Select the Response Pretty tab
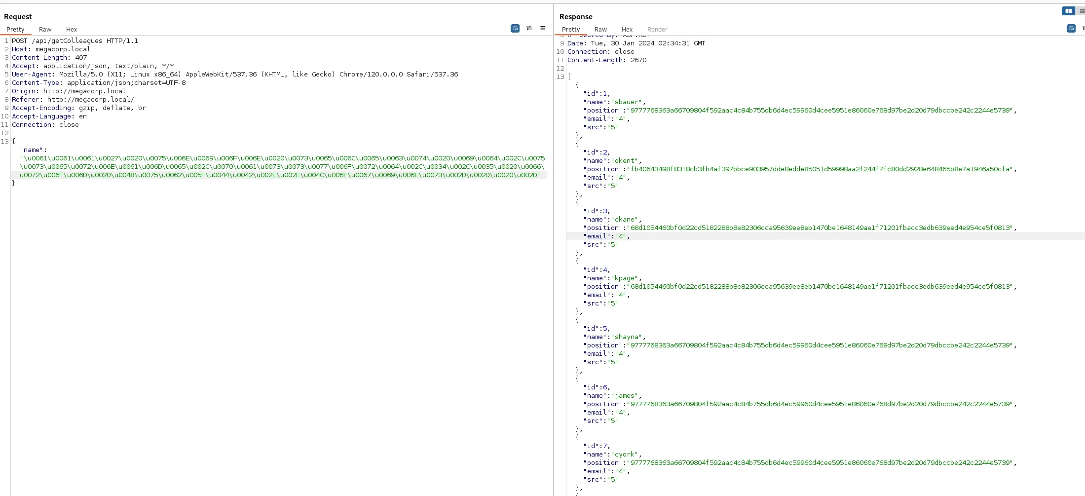Screen dimensions: 1085x496 tap(571, 30)
